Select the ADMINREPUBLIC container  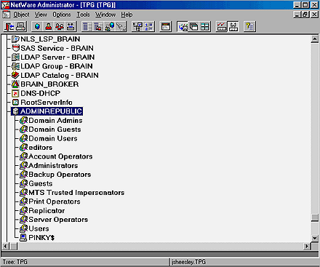tap(47, 111)
